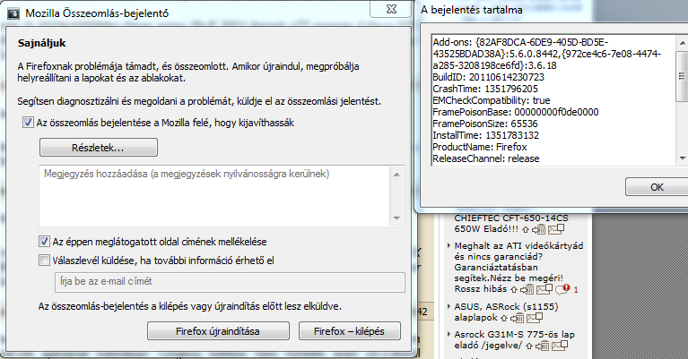Click the up-arrow icon after Asrock G31M-S /jegelve/
This screenshot has width=688, height=359.
pos(528,346)
